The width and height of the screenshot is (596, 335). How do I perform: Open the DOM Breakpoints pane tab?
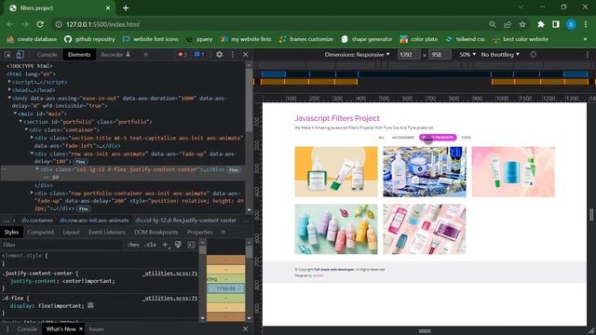pyautogui.click(x=156, y=232)
